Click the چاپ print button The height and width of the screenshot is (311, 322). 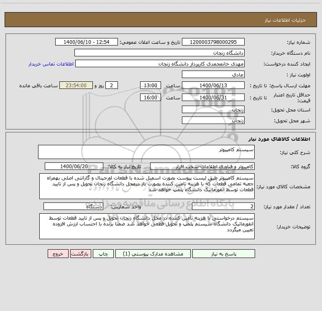pos(103,254)
